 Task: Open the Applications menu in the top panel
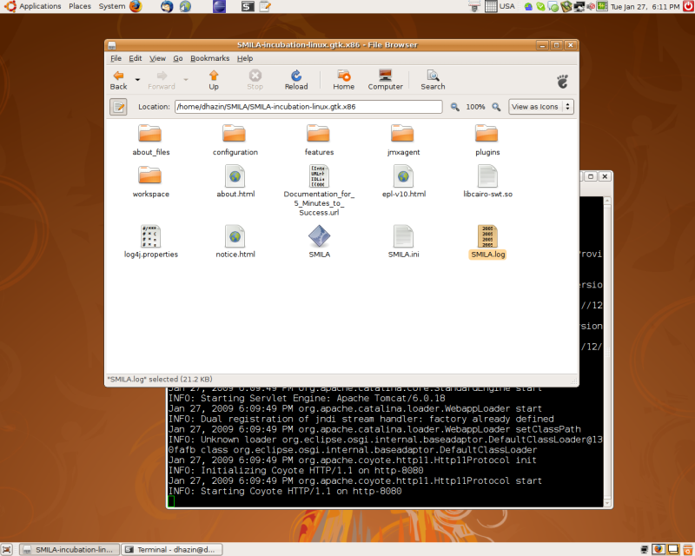[x=40, y=6]
